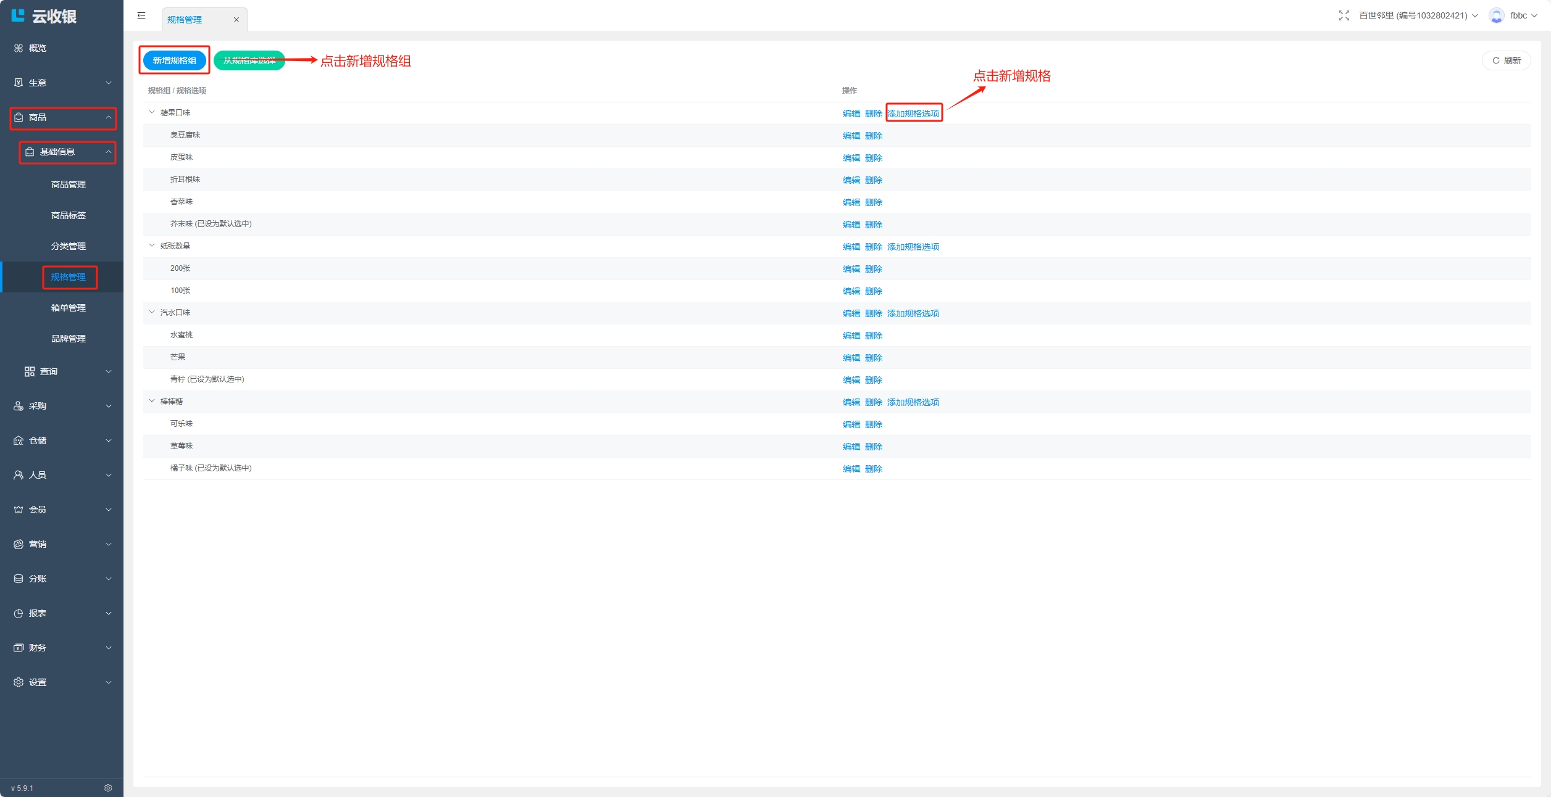Collapse the 棒棒糖 spec group

coord(152,401)
